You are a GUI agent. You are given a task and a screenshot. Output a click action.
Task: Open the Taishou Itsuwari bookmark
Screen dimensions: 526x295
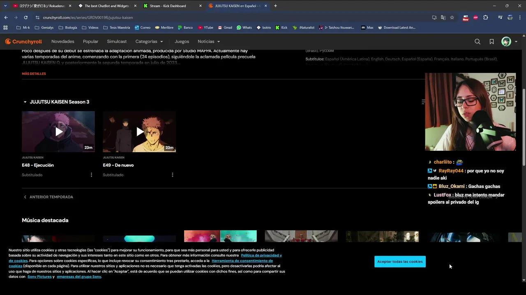[337, 27]
